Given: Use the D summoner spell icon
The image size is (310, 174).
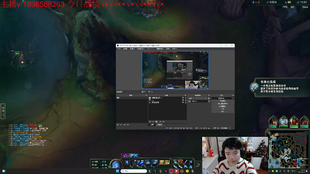Looking at the screenshot, I should pyautogui.click(x=162, y=162).
